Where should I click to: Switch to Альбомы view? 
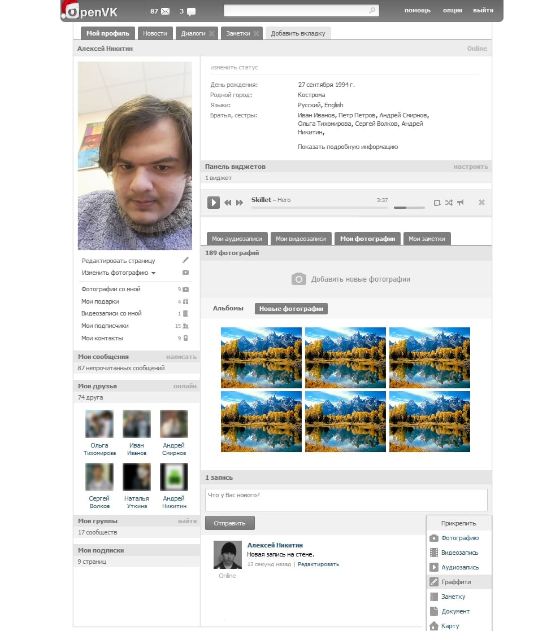228,308
